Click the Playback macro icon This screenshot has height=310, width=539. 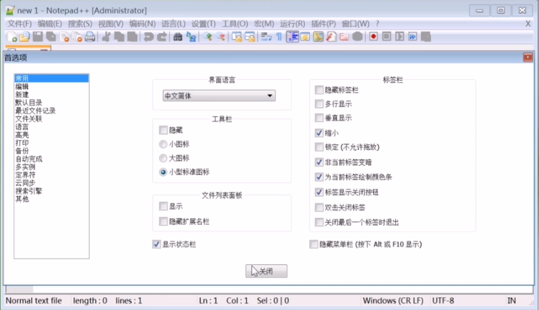click(399, 36)
